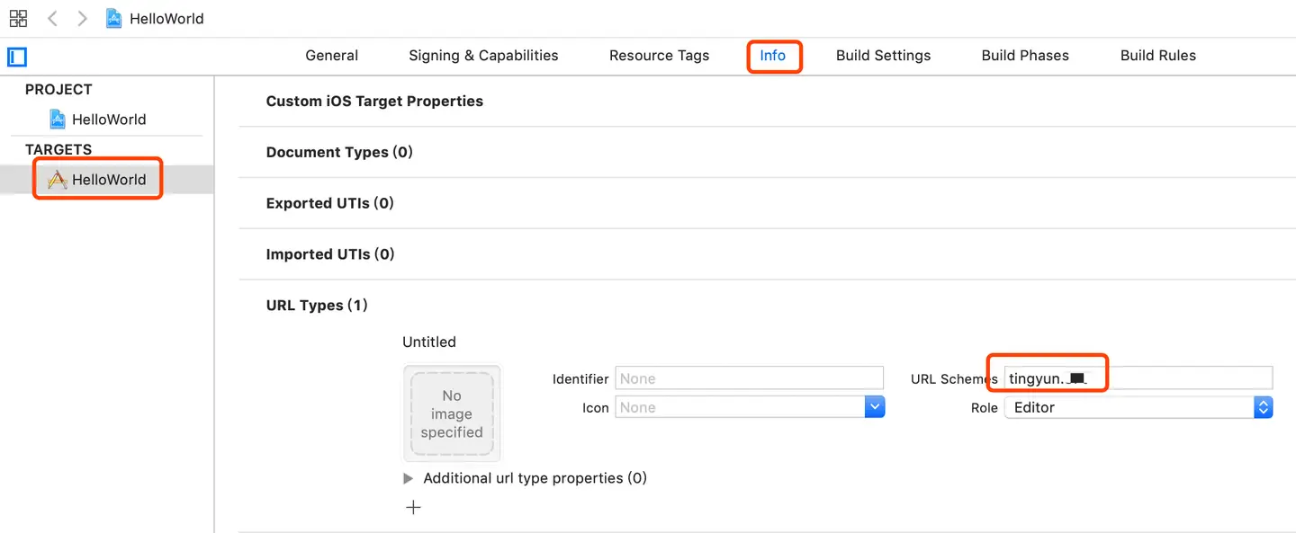1296x533 pixels.
Task: Toggle the project navigator sidebar icon
Action: coord(17,58)
